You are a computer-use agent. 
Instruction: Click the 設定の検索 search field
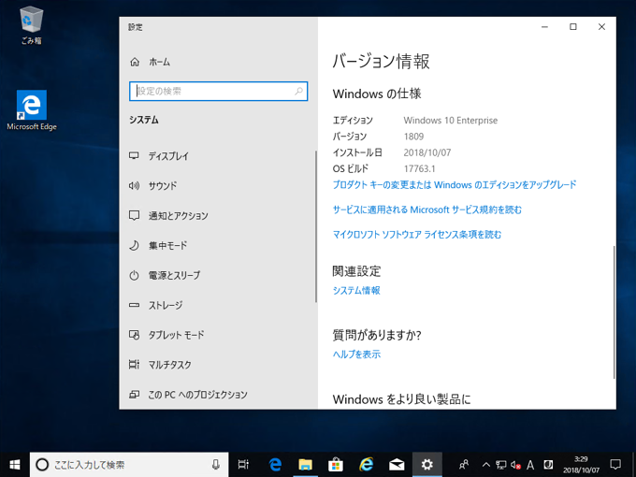(218, 91)
